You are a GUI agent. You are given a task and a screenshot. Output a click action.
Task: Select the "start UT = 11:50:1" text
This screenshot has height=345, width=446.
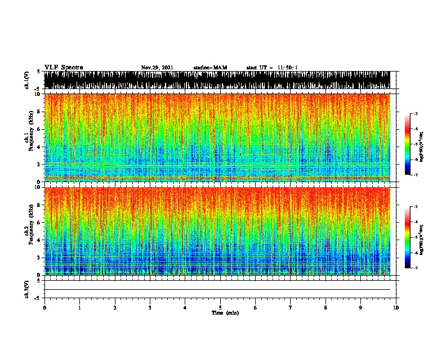coord(272,68)
